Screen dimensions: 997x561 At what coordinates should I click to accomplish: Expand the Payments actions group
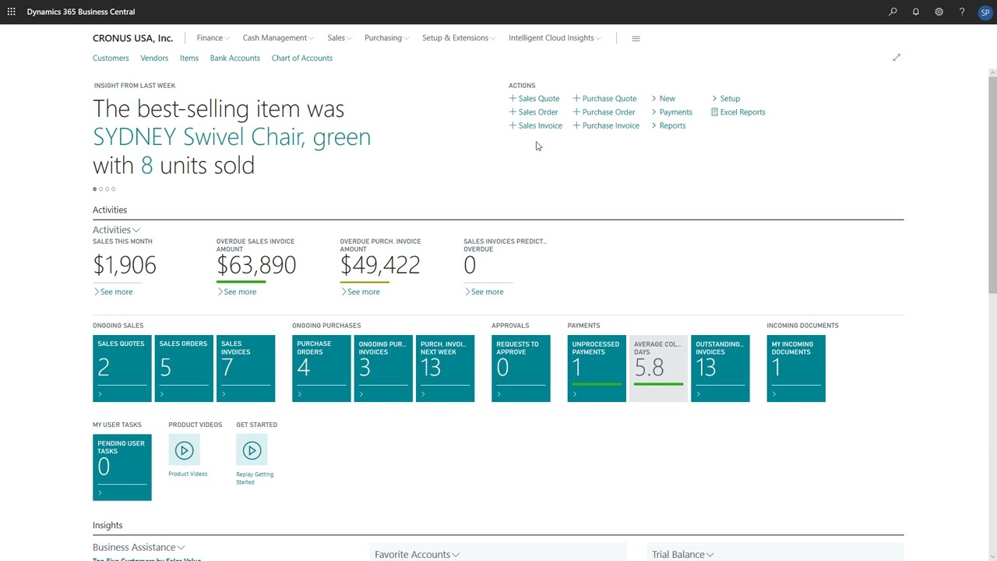pyautogui.click(x=672, y=112)
